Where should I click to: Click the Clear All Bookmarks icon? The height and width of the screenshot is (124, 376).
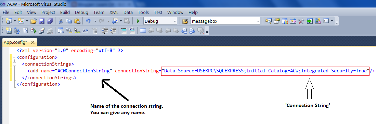tap(200, 31)
